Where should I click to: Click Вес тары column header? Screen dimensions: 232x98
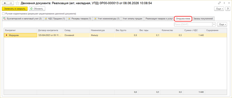[149, 30]
